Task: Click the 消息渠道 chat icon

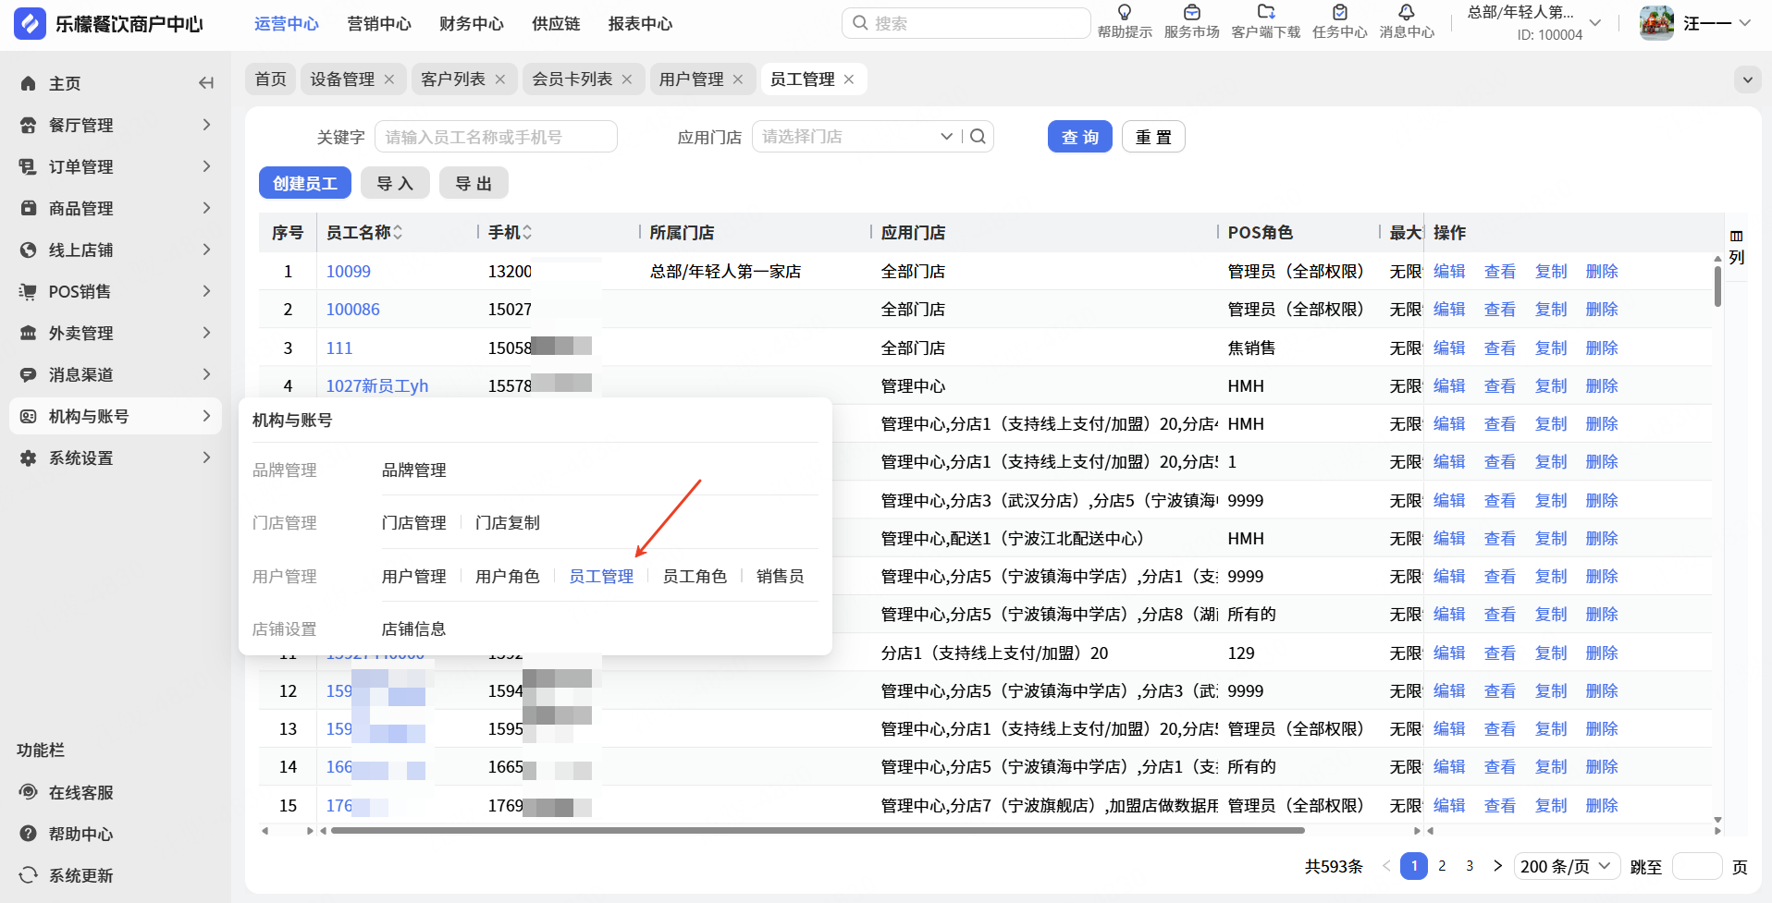Action: tap(29, 374)
